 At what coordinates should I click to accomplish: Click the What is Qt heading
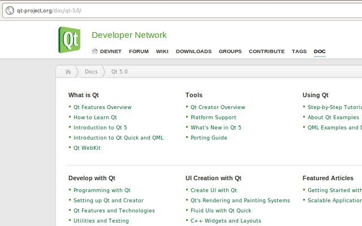click(84, 95)
